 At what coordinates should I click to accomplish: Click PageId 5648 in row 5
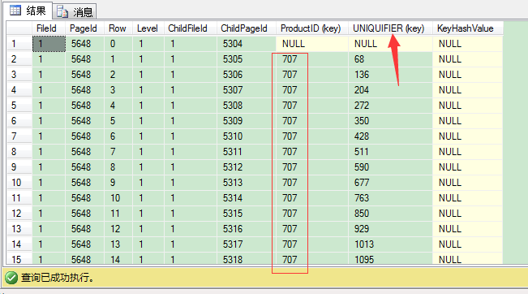[x=85, y=106]
